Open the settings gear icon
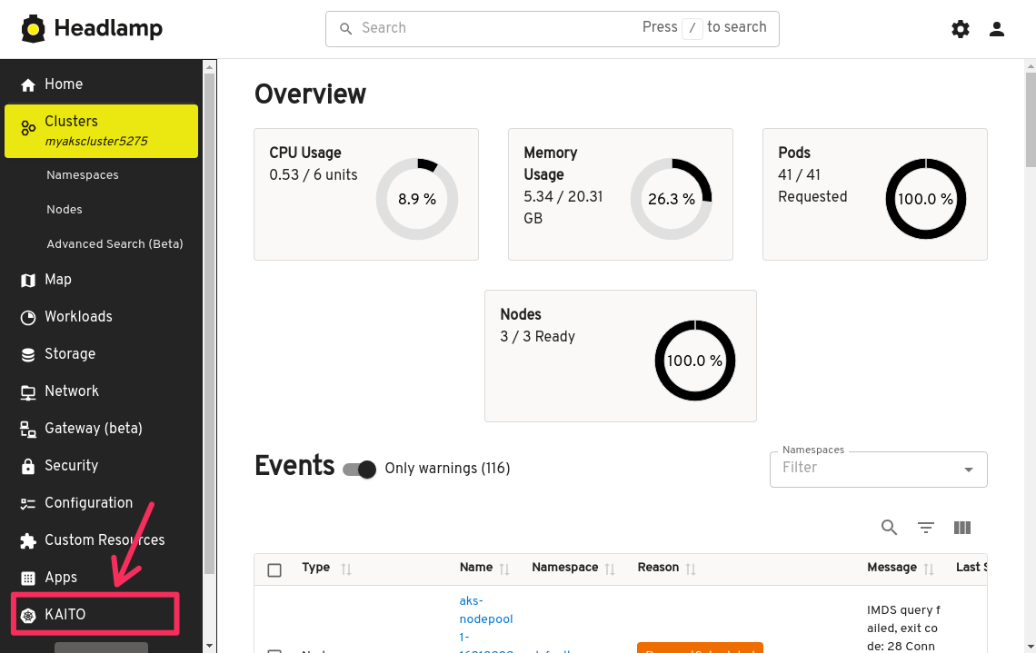Screen dimensions: 1036x653 coord(960,29)
